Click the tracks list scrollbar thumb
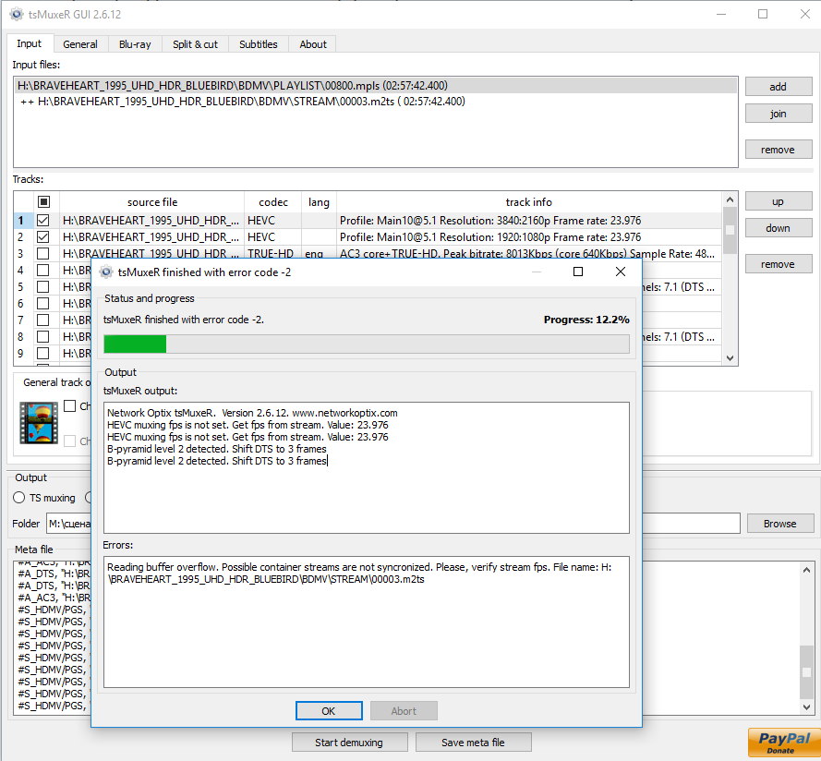 point(730,230)
